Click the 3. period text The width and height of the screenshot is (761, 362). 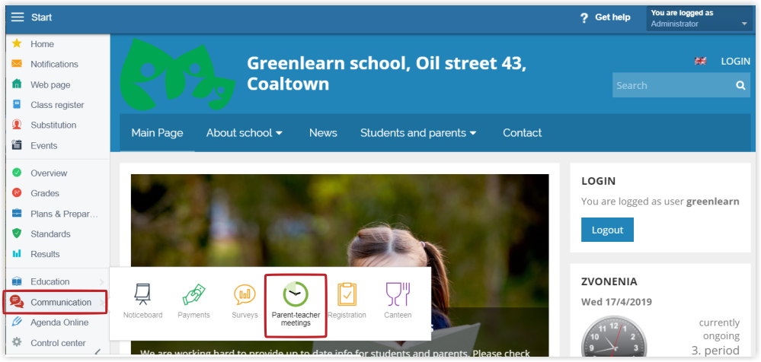coord(715,350)
